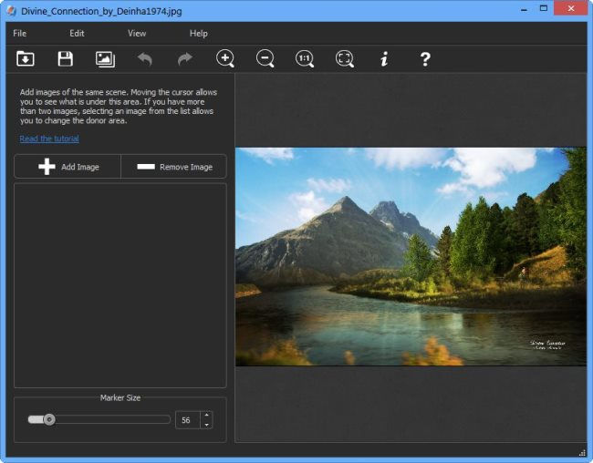Viewport: 593px width, 463px height.
Task: Set zoom to actual size 1:1
Action: click(x=305, y=59)
